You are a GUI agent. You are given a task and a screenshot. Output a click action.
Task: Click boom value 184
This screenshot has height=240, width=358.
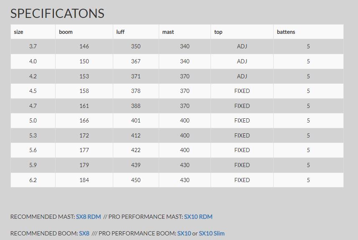[84, 180]
